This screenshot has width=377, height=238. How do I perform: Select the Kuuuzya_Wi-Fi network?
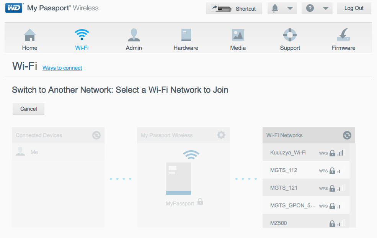click(288, 153)
